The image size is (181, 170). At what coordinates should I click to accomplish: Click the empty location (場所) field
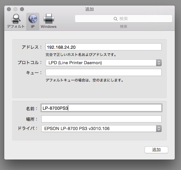101,119
